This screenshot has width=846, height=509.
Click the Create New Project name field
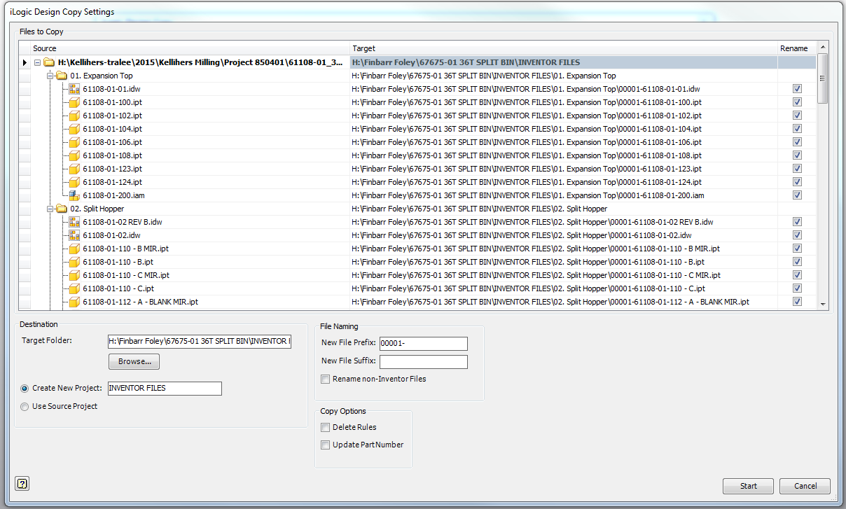point(164,388)
